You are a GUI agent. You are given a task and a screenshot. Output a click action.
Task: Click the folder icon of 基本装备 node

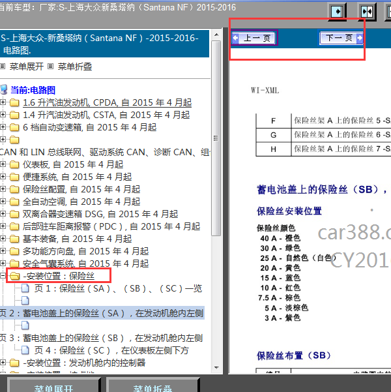tap(14, 239)
